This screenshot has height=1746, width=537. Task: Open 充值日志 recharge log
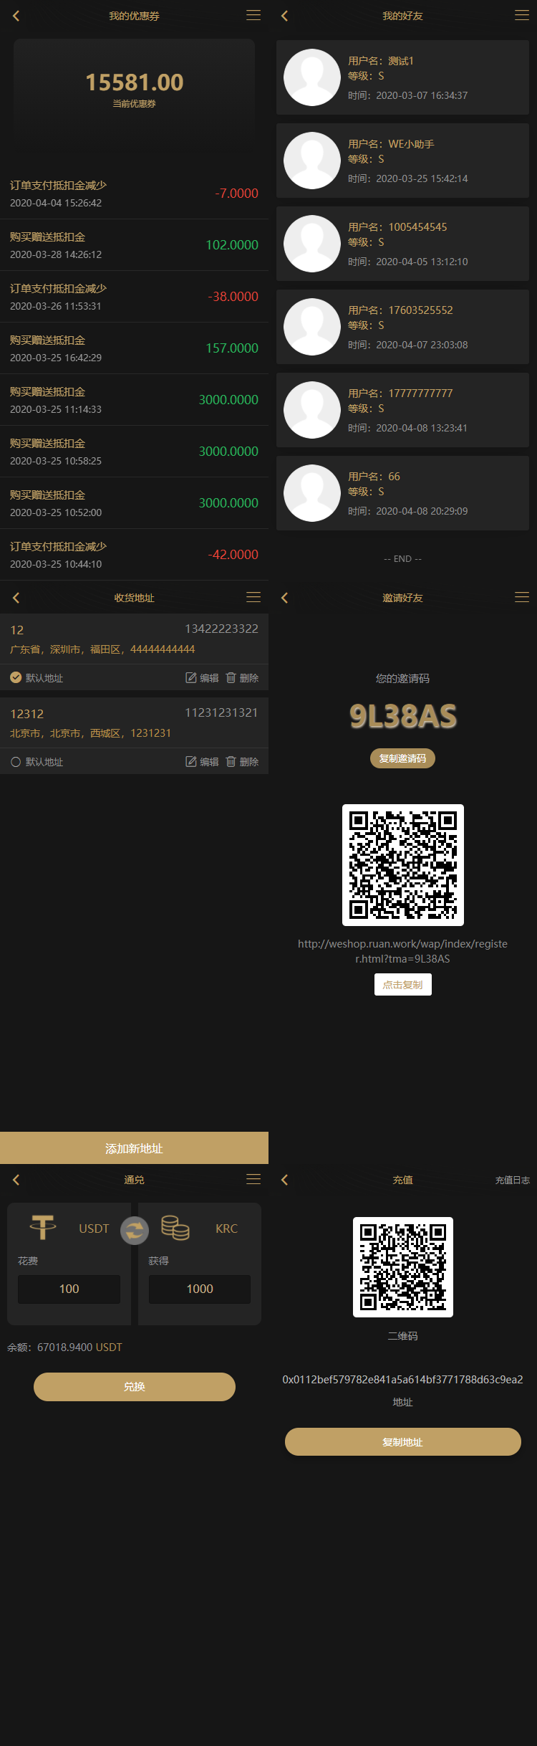click(x=512, y=1180)
